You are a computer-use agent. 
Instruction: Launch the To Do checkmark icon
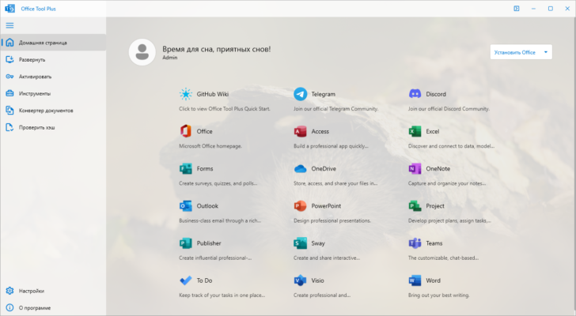coord(185,280)
